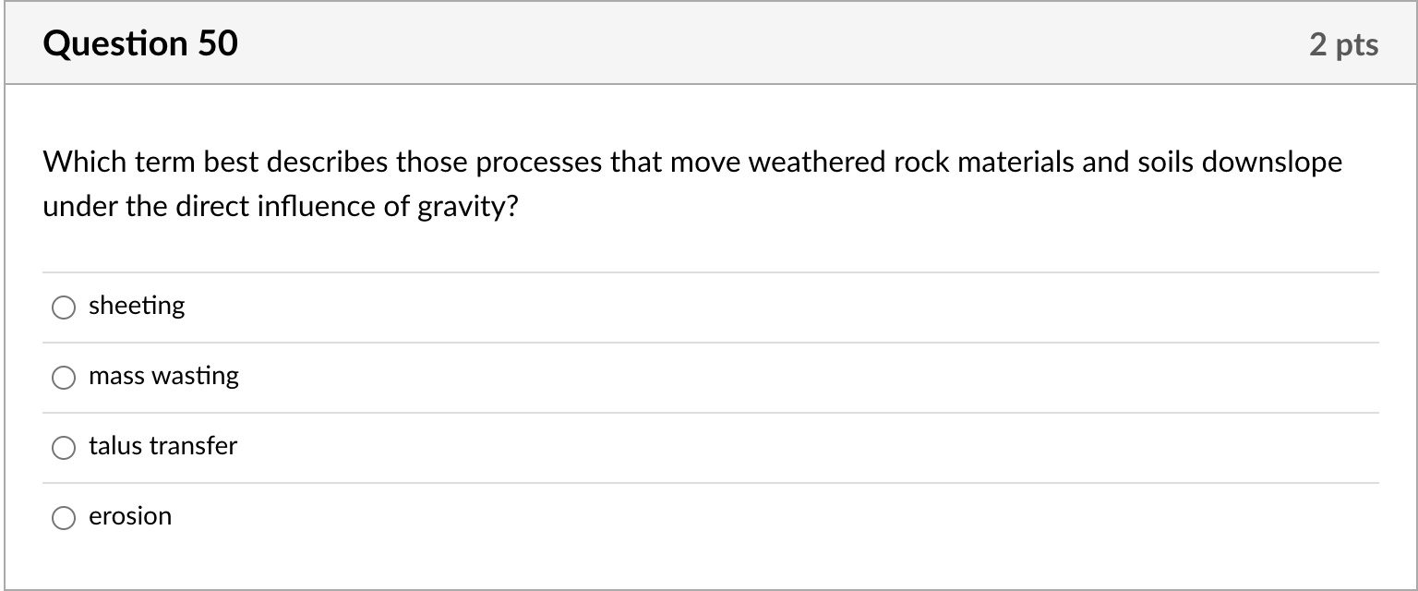Click the question prompt text

(x=692, y=183)
